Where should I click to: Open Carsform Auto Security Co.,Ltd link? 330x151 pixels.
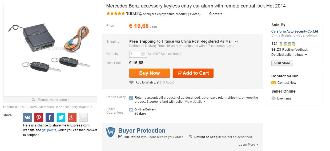[x=295, y=31]
